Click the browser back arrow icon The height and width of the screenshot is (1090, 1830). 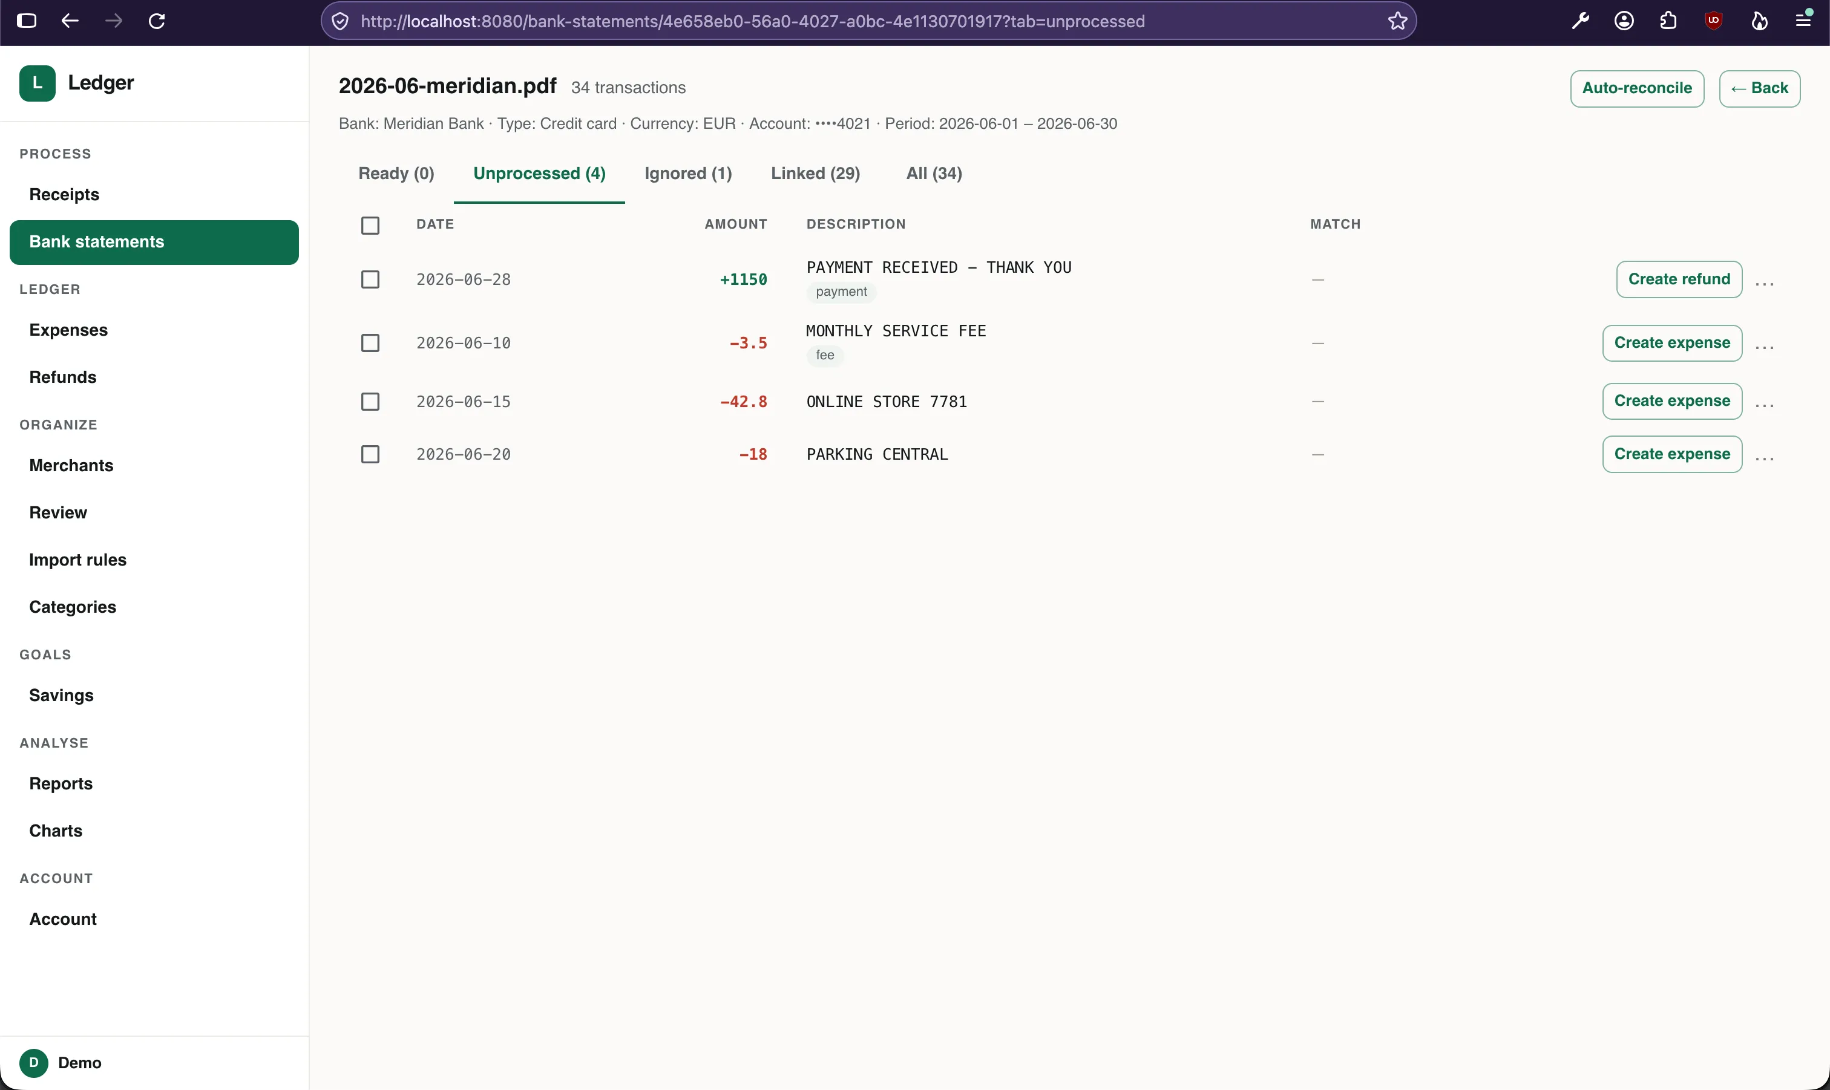coord(70,21)
